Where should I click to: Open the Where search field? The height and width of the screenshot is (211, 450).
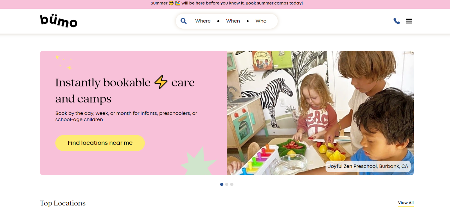point(203,21)
